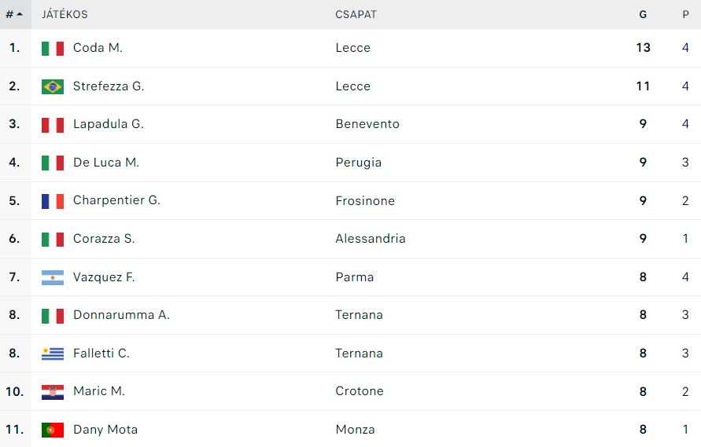Screen dimensions: 701x447
Task: Select the JÁTÉKOS column header
Action: 65,14
